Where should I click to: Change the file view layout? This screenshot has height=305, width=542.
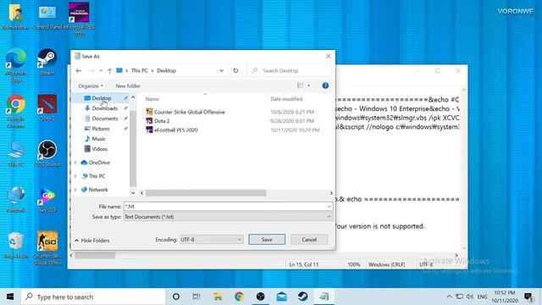[x=300, y=86]
